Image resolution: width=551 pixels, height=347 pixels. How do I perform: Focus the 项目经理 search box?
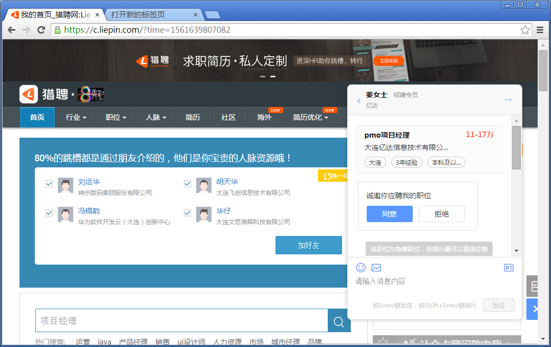coord(182,321)
